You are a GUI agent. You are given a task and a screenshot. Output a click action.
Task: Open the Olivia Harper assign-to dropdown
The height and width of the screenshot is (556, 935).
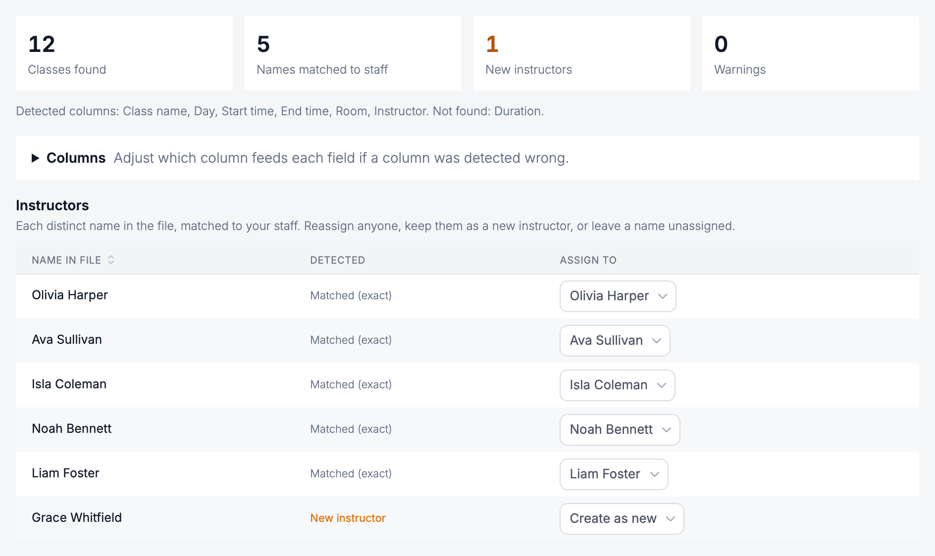[x=618, y=296]
